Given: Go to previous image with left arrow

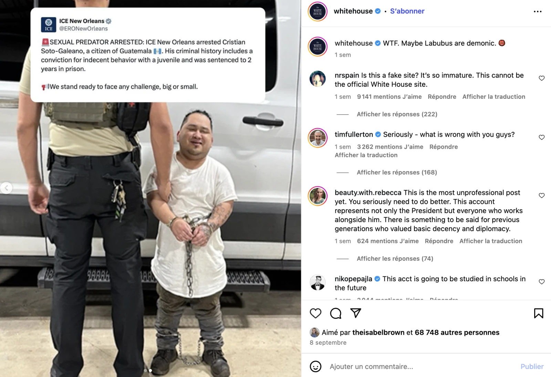Looking at the screenshot, I should pos(6,188).
